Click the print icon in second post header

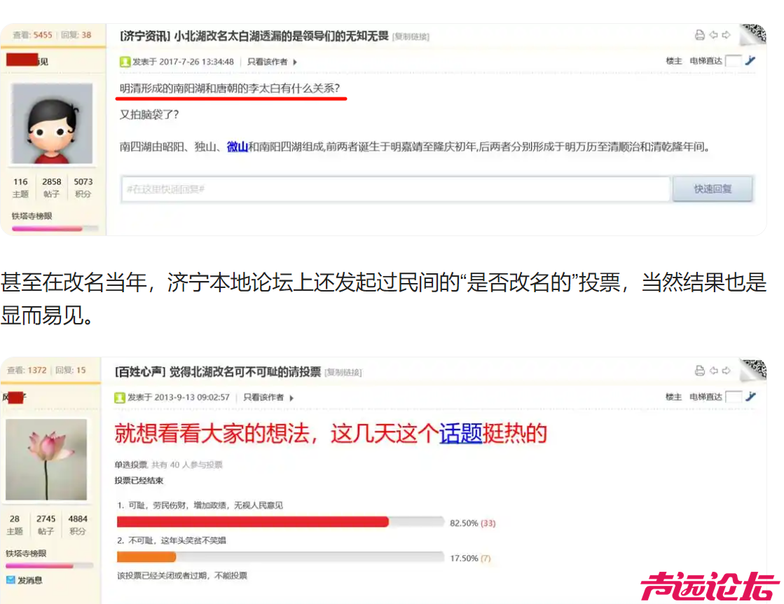click(699, 371)
